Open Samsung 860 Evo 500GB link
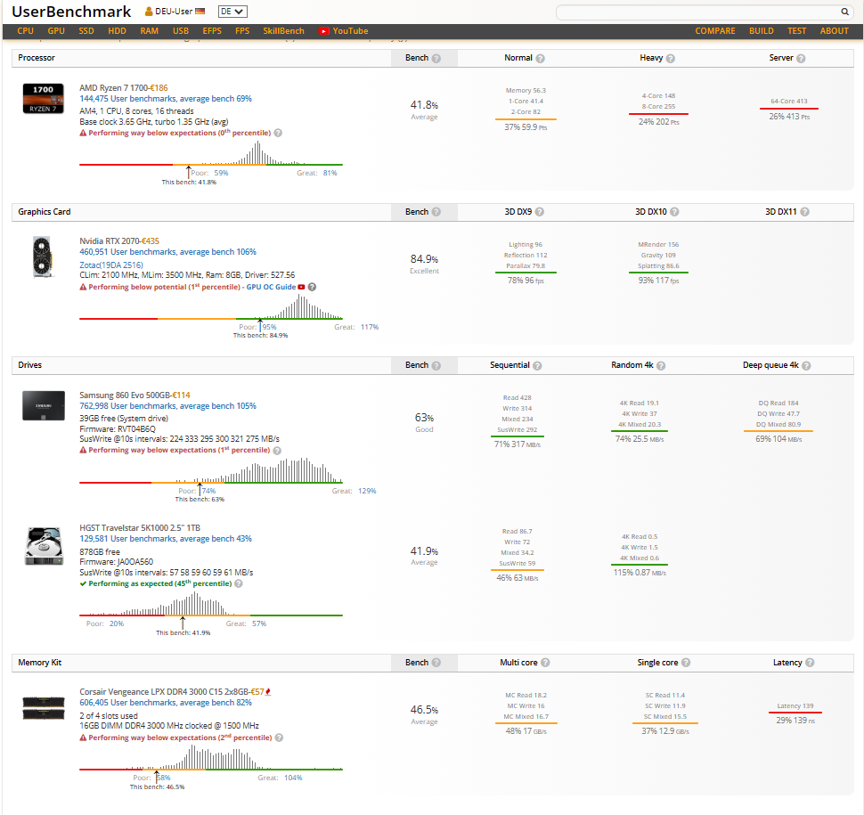 click(x=125, y=395)
